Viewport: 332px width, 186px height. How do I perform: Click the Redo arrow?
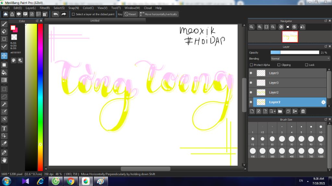coord(64,14)
